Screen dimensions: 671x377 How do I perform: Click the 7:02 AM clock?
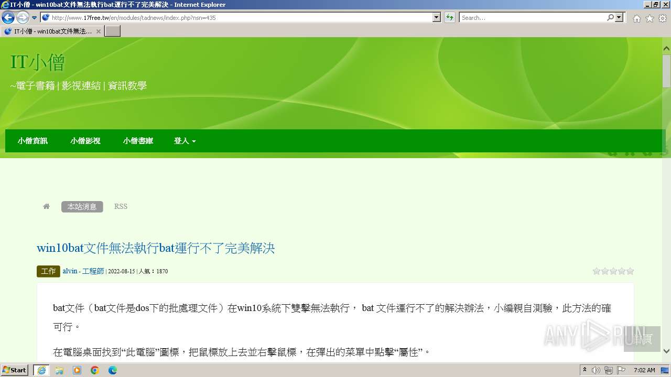coord(644,370)
